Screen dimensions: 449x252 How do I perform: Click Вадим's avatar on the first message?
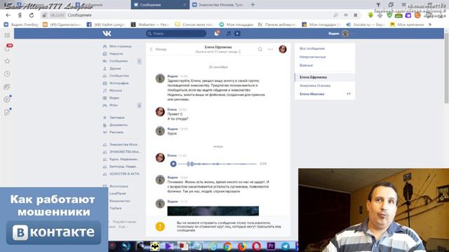tap(160, 78)
